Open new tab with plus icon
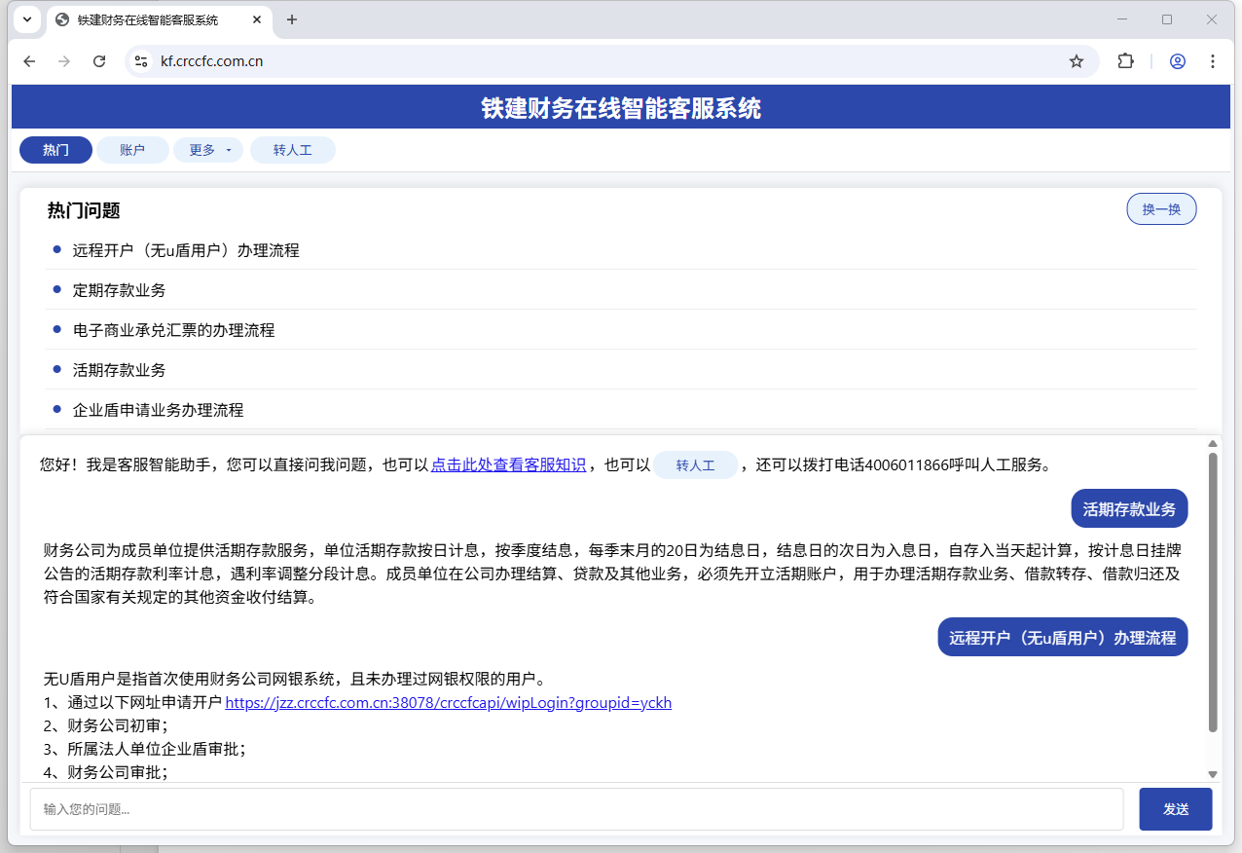Viewport: 1242px width, 853px height. coord(292,19)
